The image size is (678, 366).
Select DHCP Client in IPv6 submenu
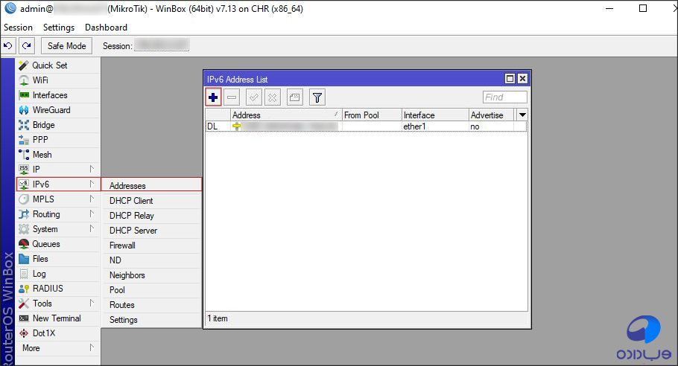click(x=131, y=201)
